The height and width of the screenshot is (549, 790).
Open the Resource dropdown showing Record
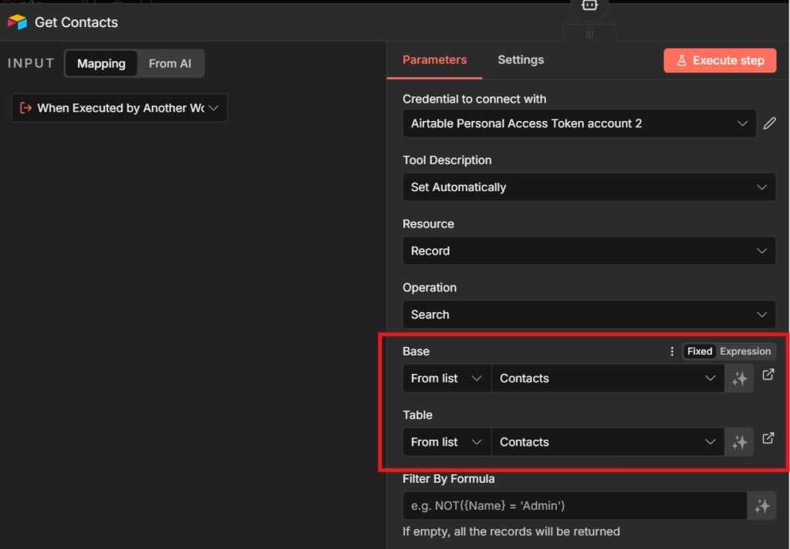click(589, 251)
